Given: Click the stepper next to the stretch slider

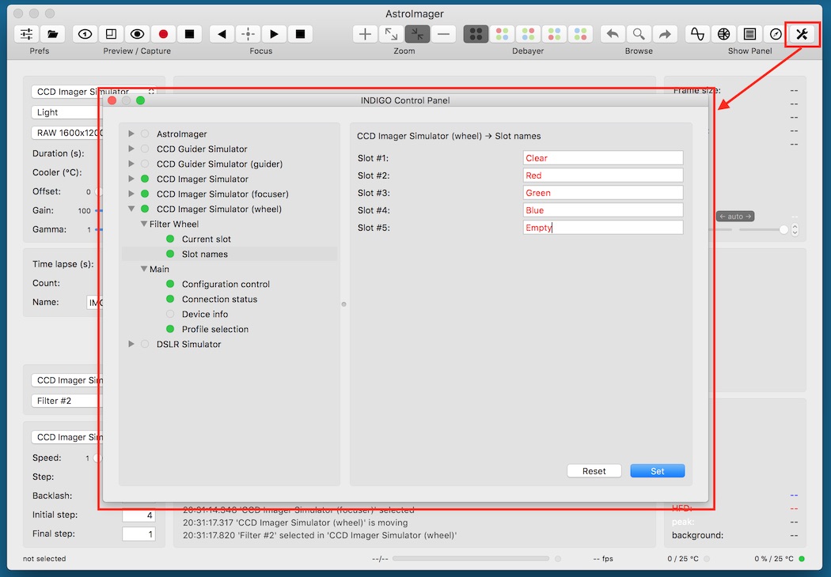Looking at the screenshot, I should [x=795, y=230].
